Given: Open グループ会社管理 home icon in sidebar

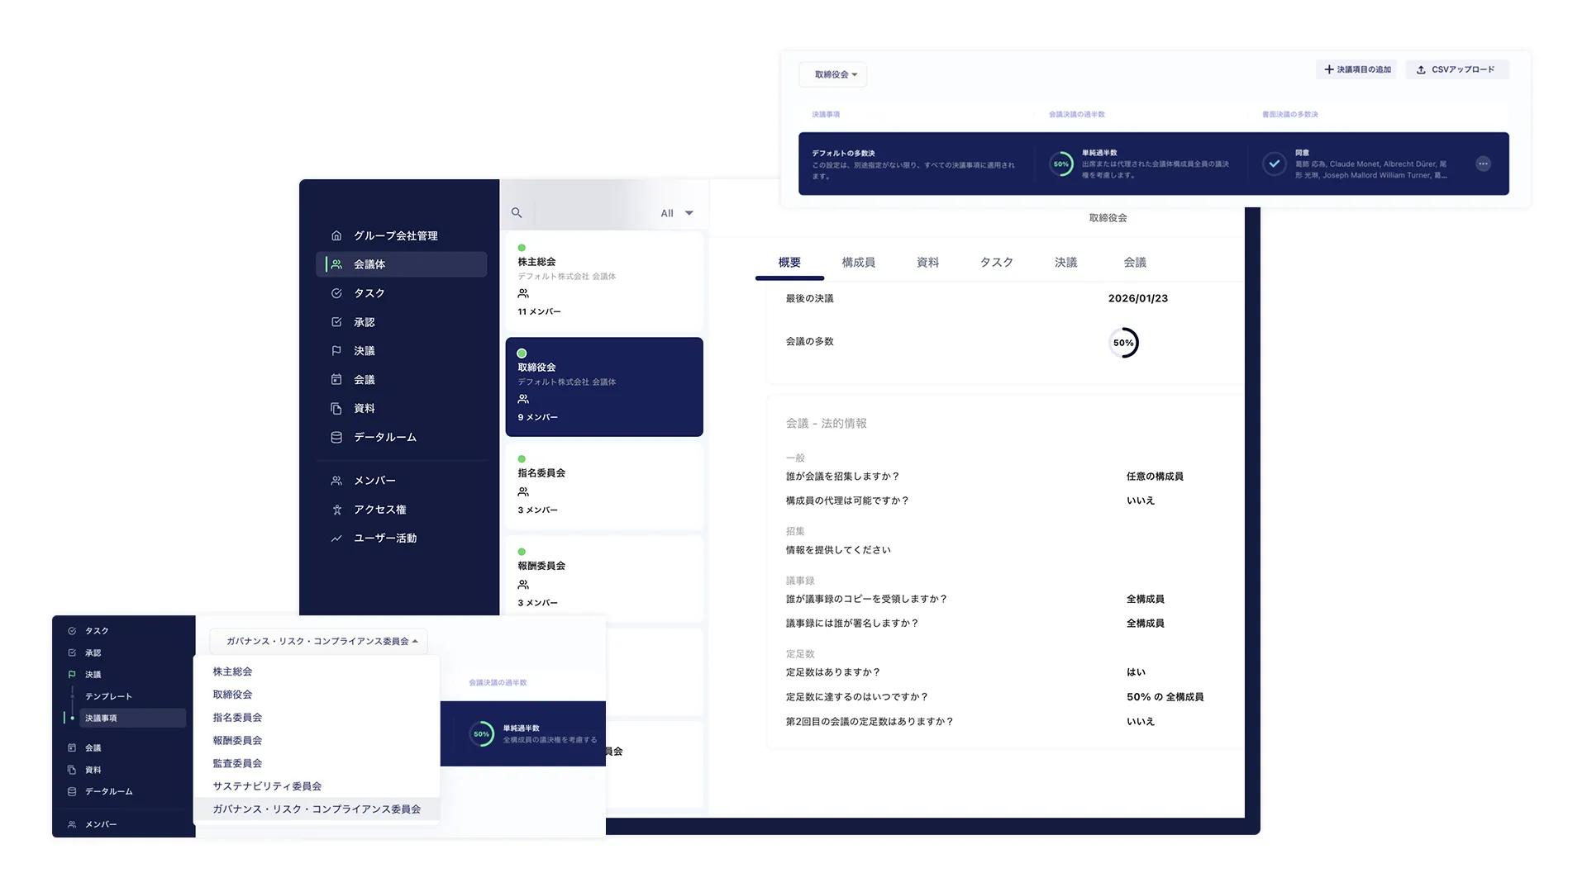Looking at the screenshot, I should [x=336, y=235].
